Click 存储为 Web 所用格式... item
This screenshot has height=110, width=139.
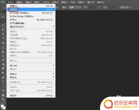(x=31, y=52)
